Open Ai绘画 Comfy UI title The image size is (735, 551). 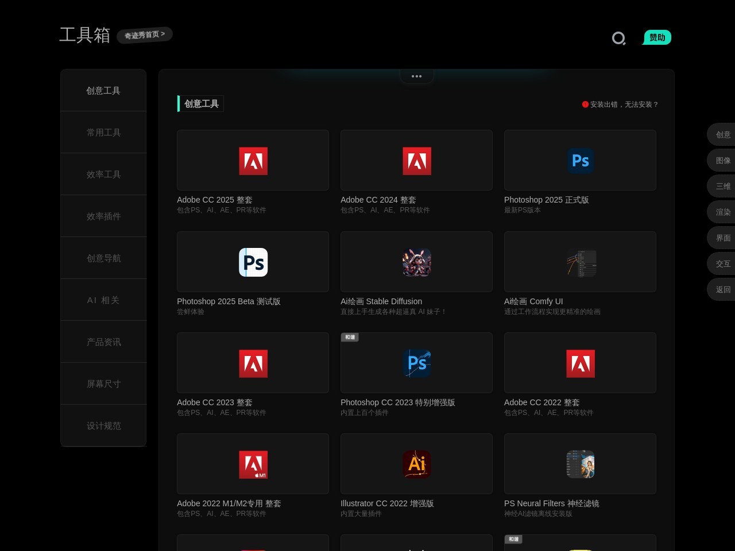click(533, 301)
